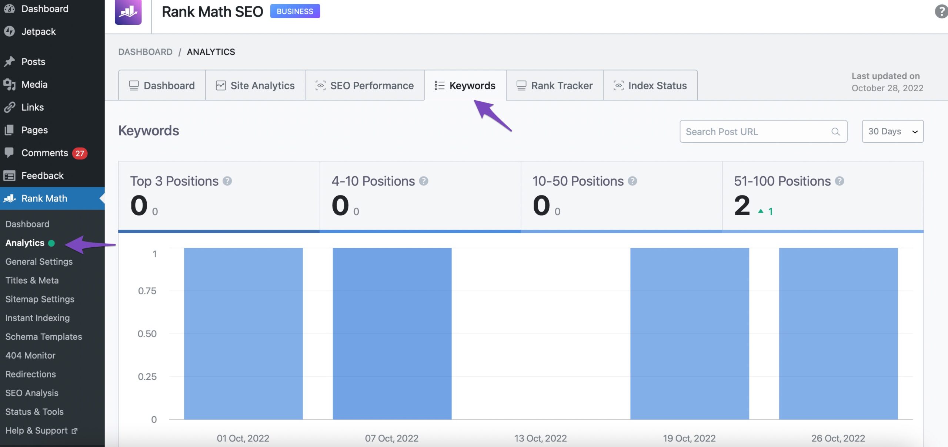Click the 4-10 Positions help icon
Viewport: 948px width, 447px height.
point(424,181)
